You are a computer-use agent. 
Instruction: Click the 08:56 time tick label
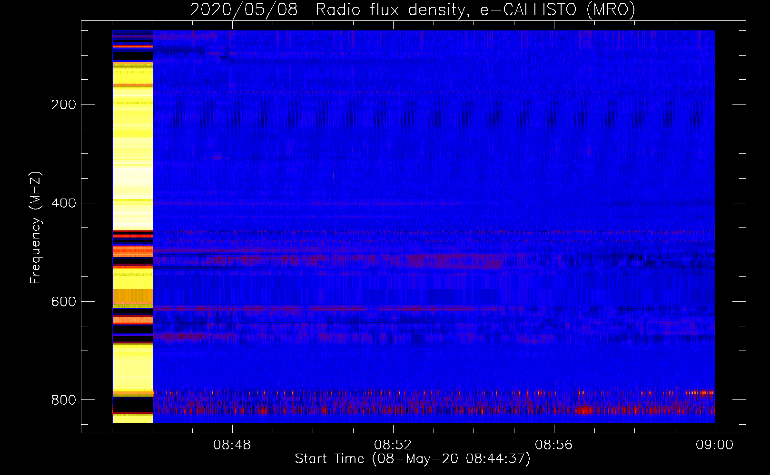554,445
